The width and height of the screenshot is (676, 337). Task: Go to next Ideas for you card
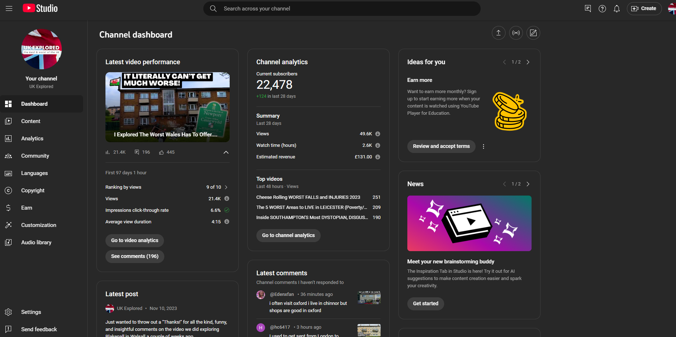pos(528,62)
